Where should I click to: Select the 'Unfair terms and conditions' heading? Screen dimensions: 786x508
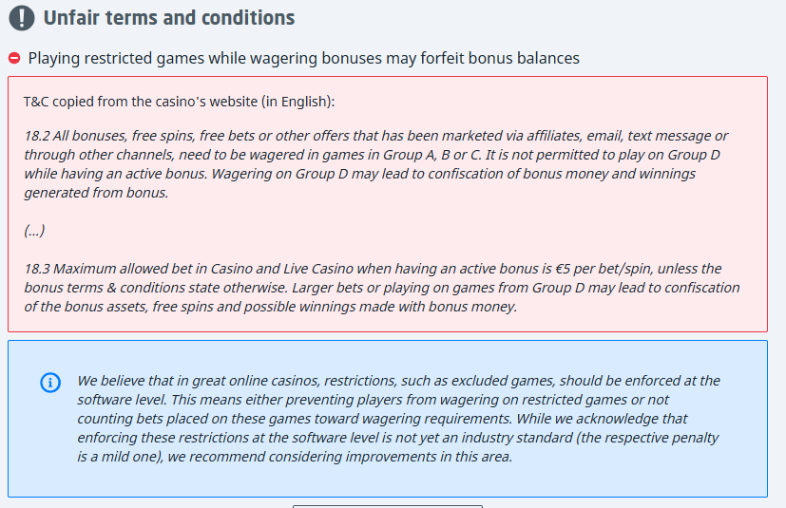[x=169, y=18]
